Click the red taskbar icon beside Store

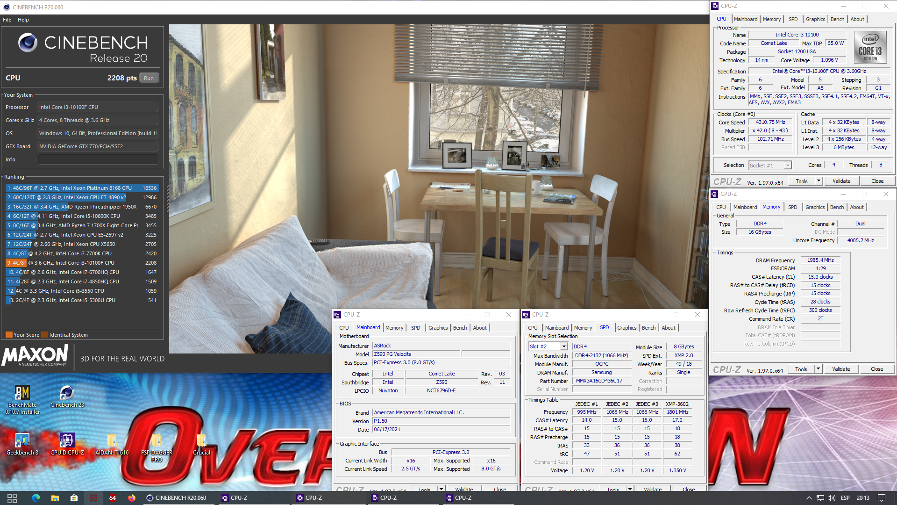[x=93, y=498]
